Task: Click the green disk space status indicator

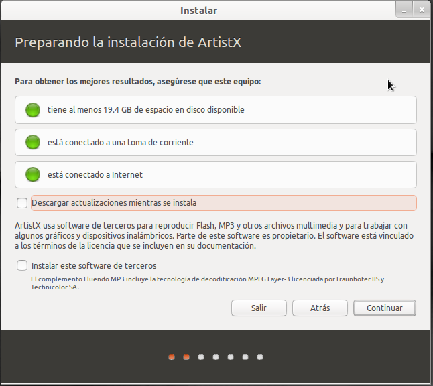Action: (x=33, y=110)
